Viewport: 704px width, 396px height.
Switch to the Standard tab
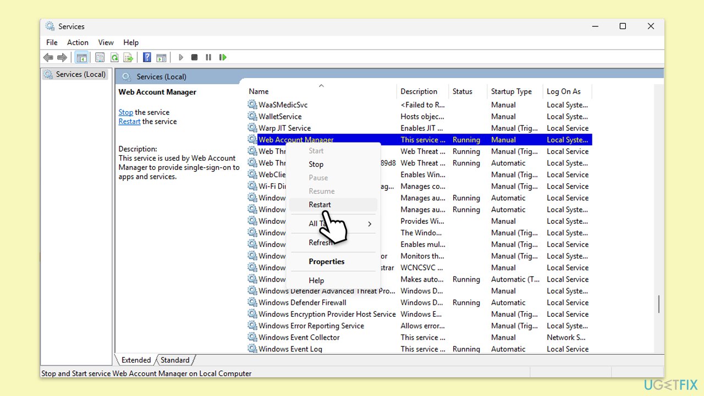click(x=175, y=360)
